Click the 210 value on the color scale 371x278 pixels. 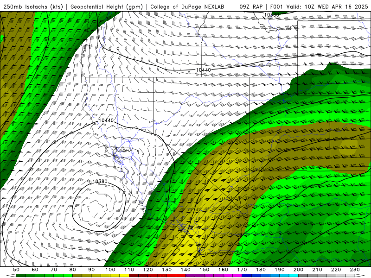tap(317, 270)
